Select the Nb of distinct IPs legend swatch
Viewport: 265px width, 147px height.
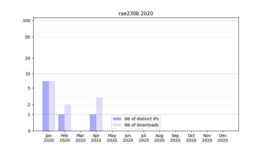point(117,119)
